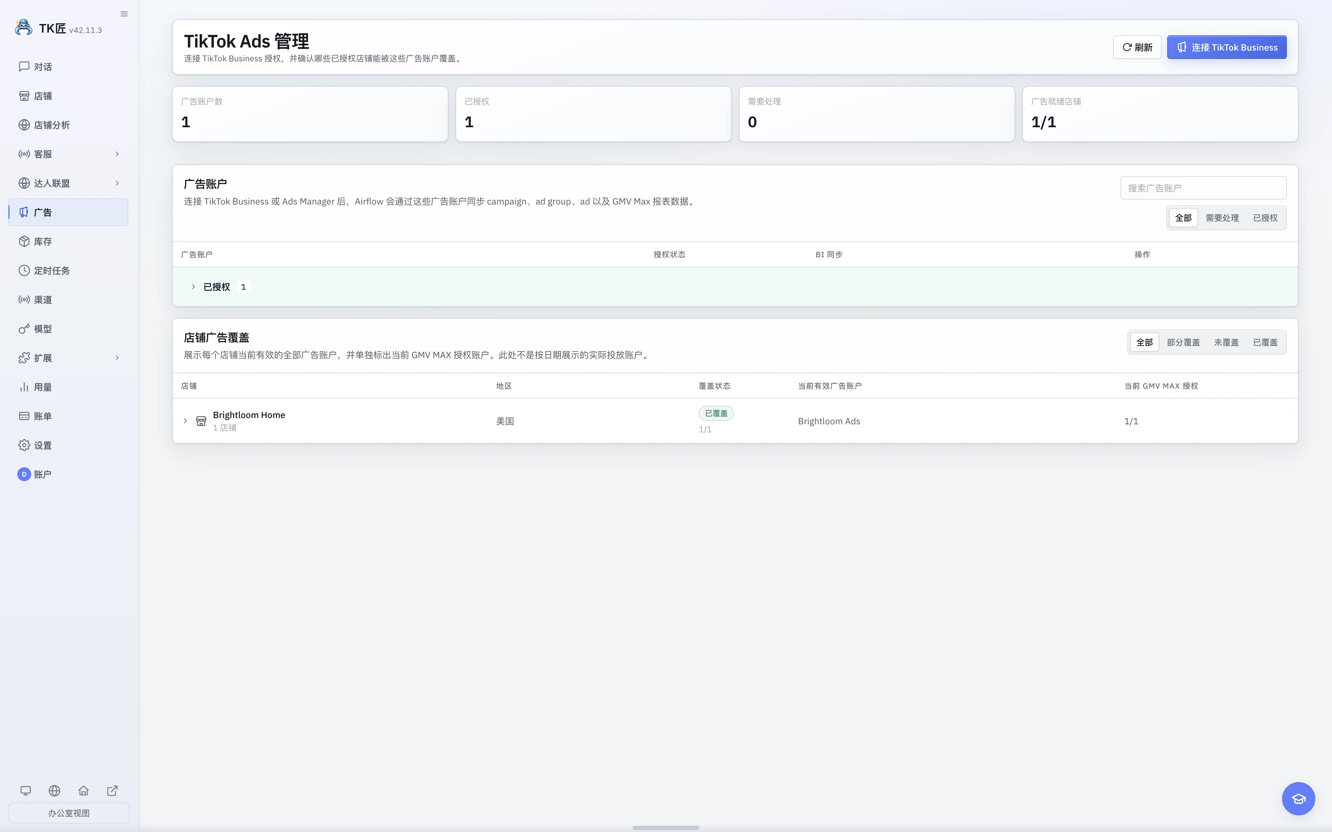Click the 地区 column header
Image resolution: width=1332 pixels, height=832 pixels.
point(504,386)
